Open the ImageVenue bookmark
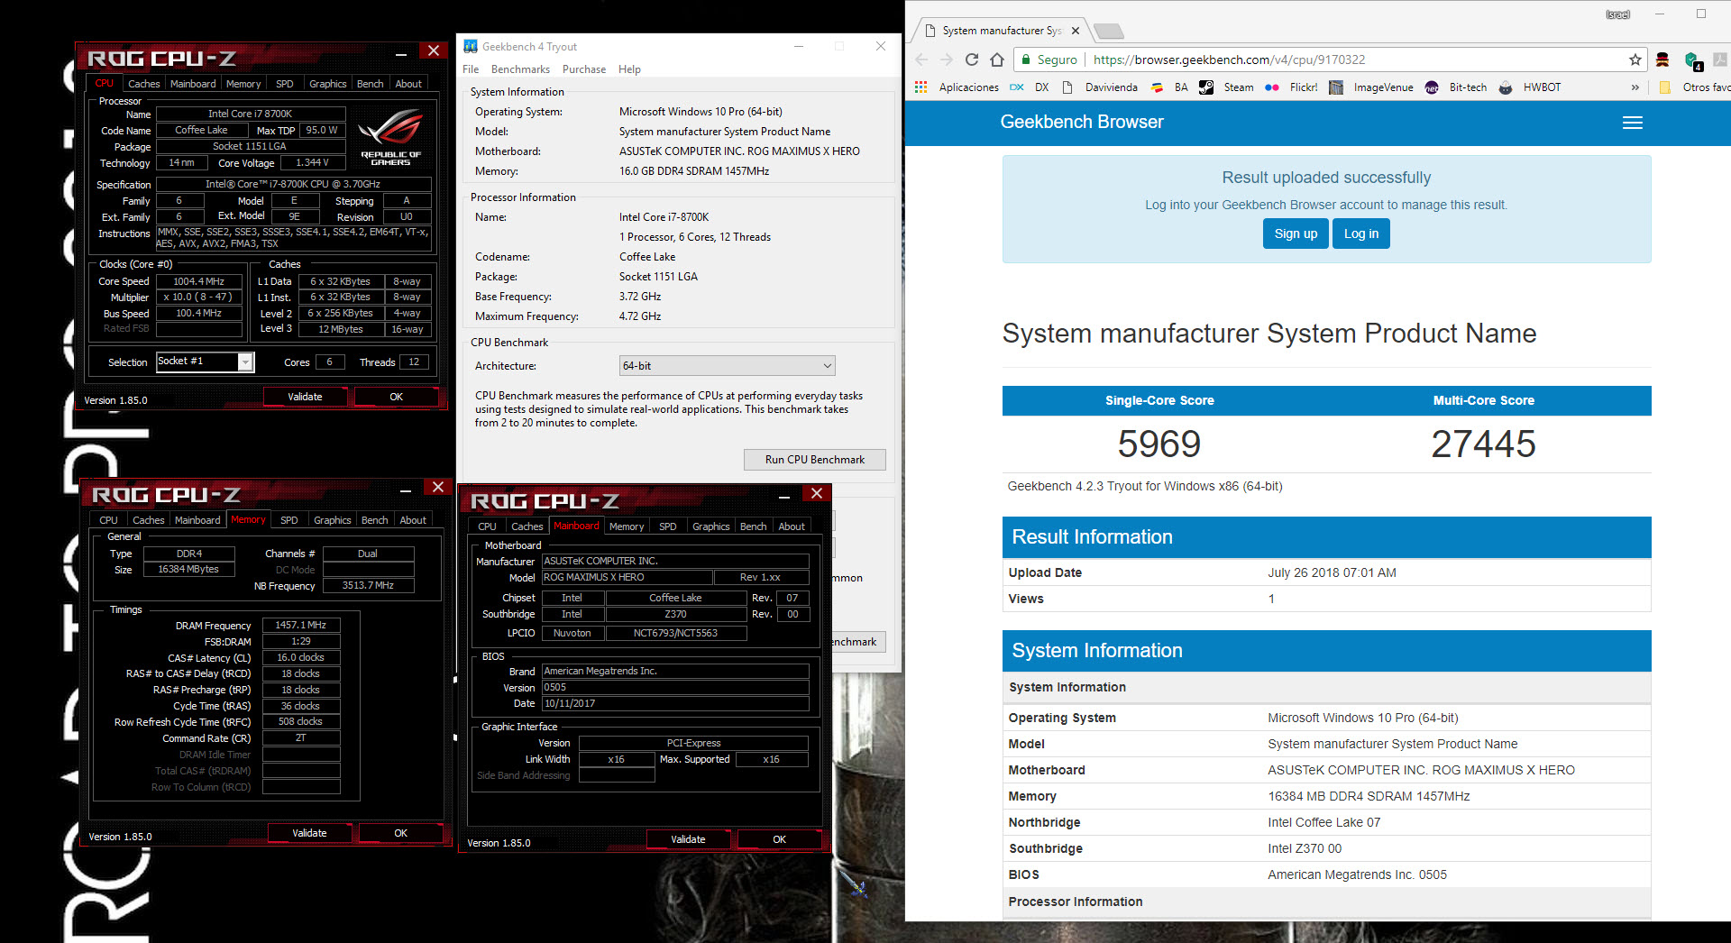The height and width of the screenshot is (943, 1731). tap(1371, 87)
